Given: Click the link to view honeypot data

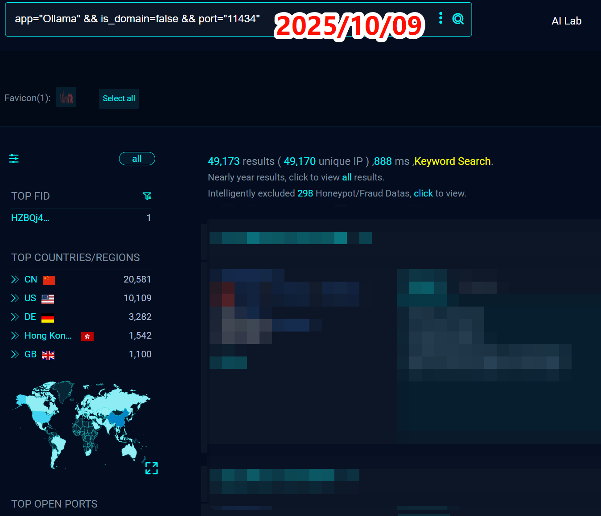Looking at the screenshot, I should point(423,193).
